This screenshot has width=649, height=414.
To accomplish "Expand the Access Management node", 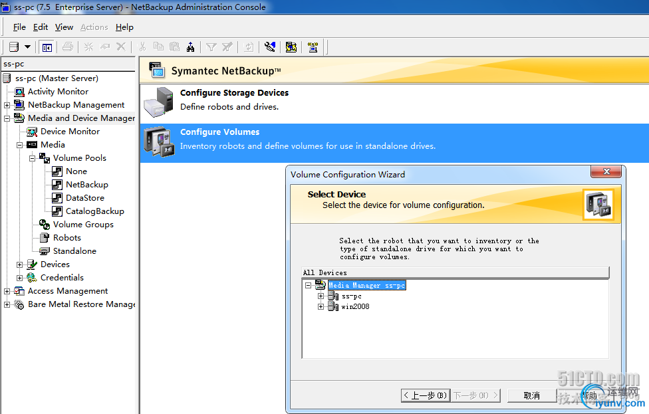I will (x=7, y=291).
